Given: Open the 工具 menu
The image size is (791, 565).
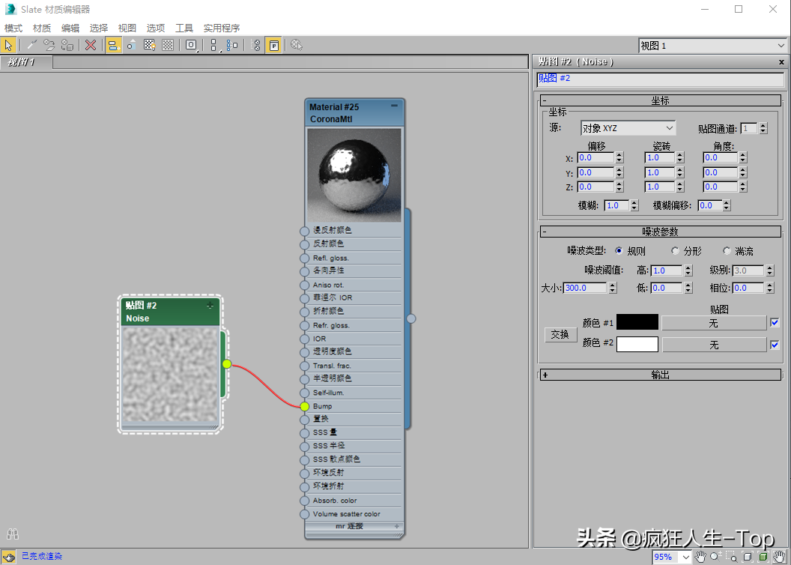Looking at the screenshot, I should click(x=184, y=28).
